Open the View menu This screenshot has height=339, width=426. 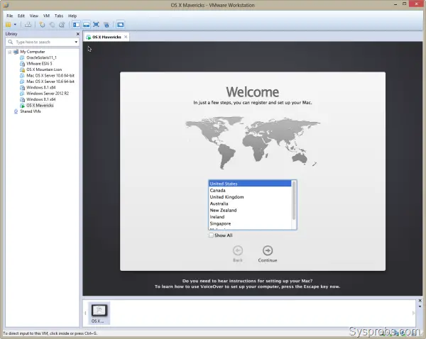tap(33, 16)
